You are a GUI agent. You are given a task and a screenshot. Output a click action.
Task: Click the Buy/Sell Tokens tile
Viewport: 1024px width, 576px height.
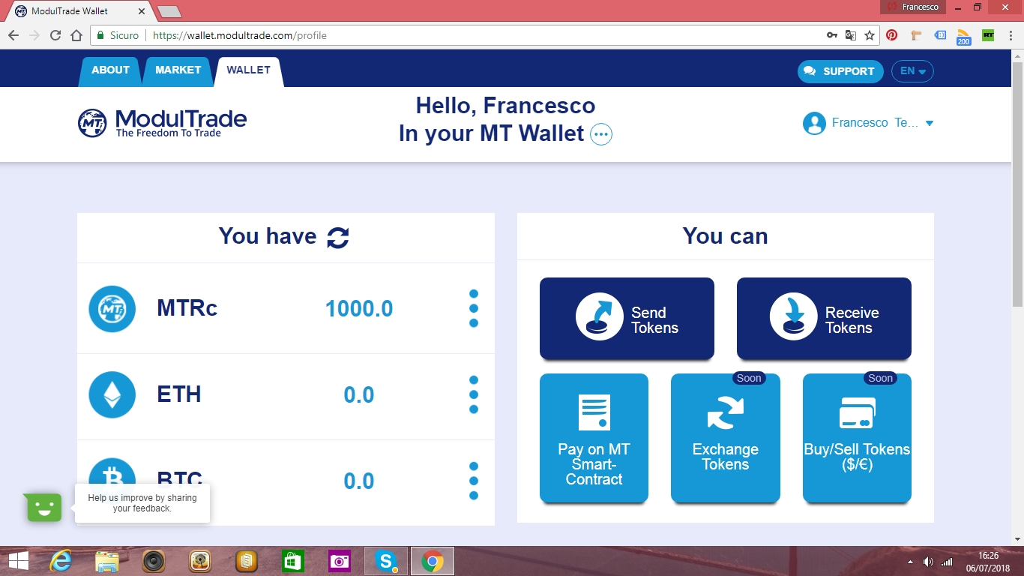pos(857,438)
